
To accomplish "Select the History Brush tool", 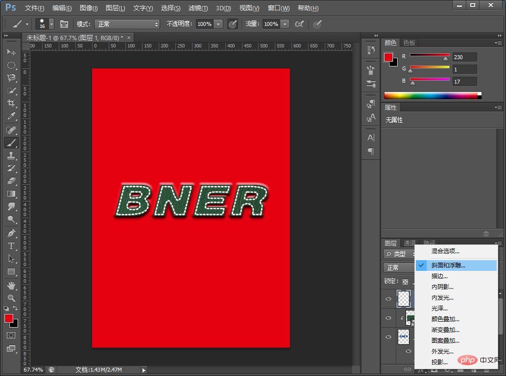I will tap(11, 168).
